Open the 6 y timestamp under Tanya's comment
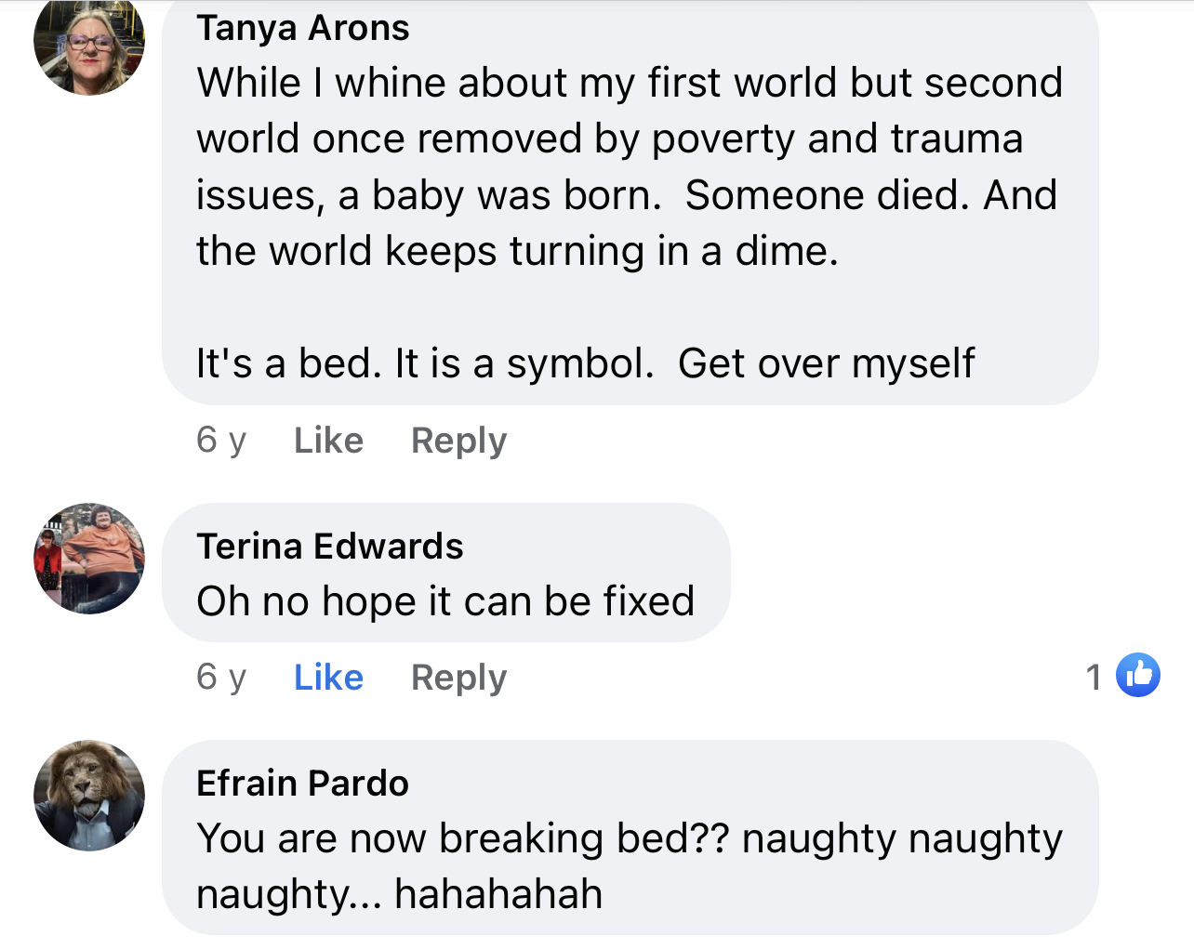Screen dimensions: 1194x949 pyautogui.click(x=221, y=441)
